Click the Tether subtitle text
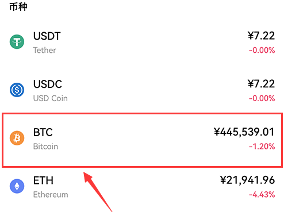Image resolution: width=284 pixels, height=212 pixels. pyautogui.click(x=44, y=50)
